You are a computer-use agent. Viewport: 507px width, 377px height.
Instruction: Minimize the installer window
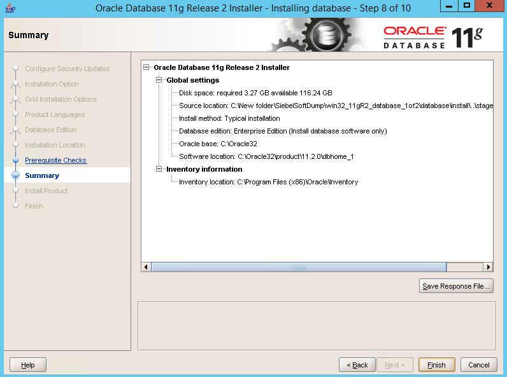click(449, 6)
